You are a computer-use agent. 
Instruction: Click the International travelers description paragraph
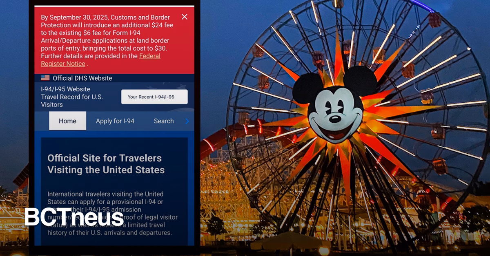tap(113, 213)
